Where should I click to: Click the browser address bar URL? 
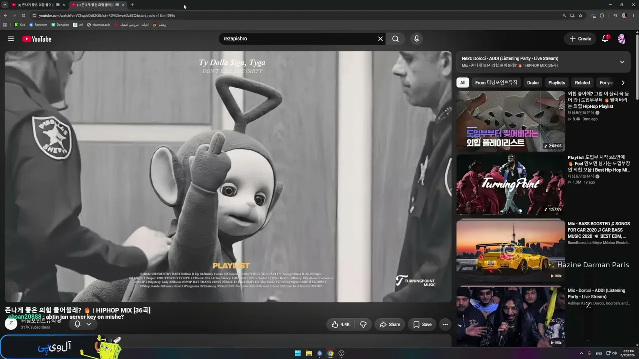[x=107, y=15]
